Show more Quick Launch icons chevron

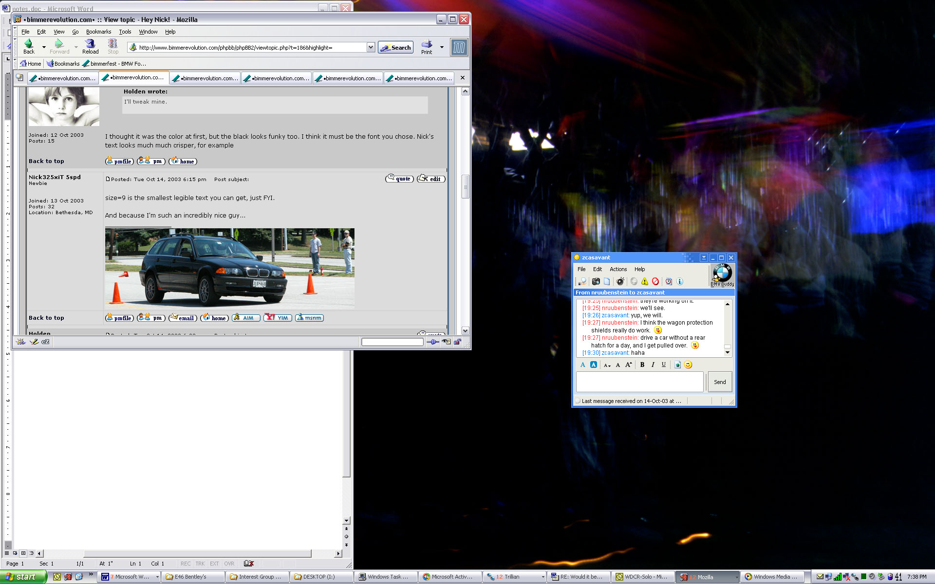[x=91, y=574]
